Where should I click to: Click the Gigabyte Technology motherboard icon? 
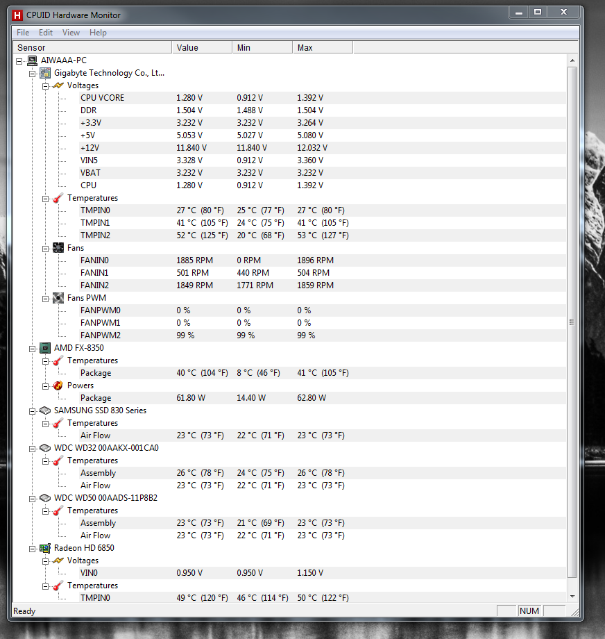45,74
